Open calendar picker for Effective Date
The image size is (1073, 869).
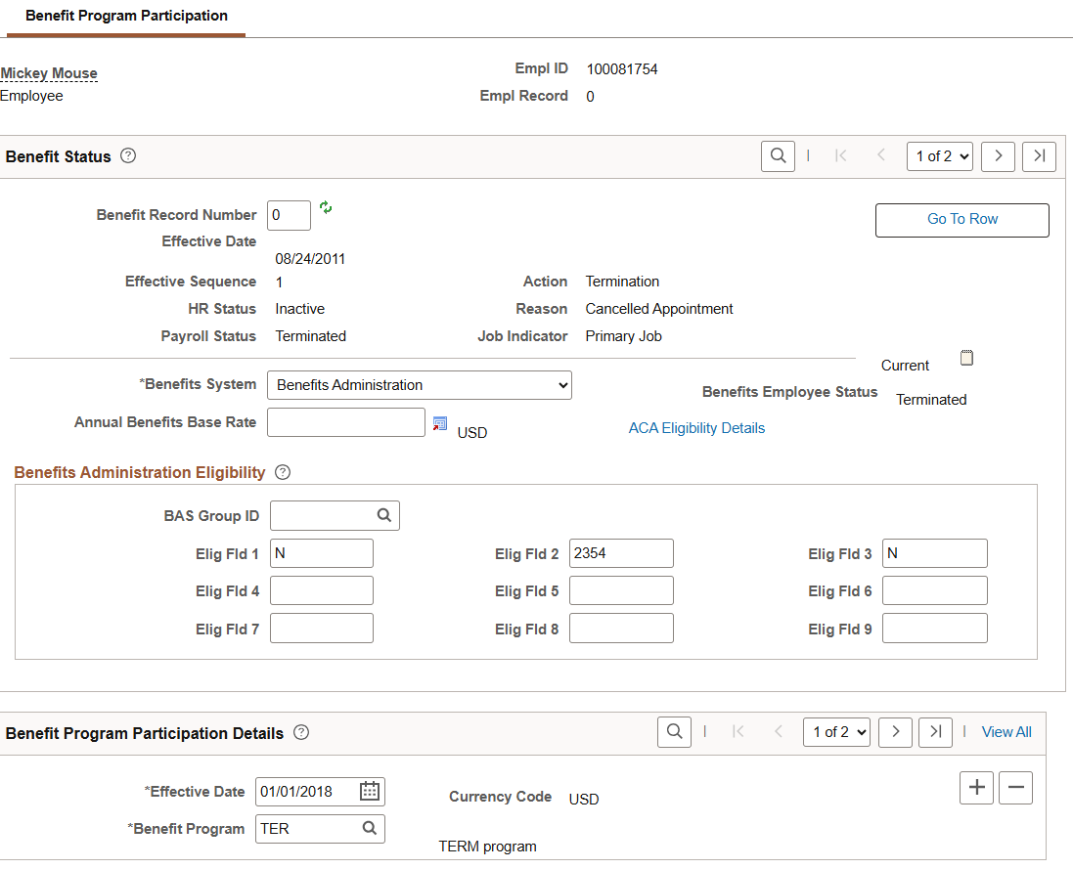(x=369, y=792)
